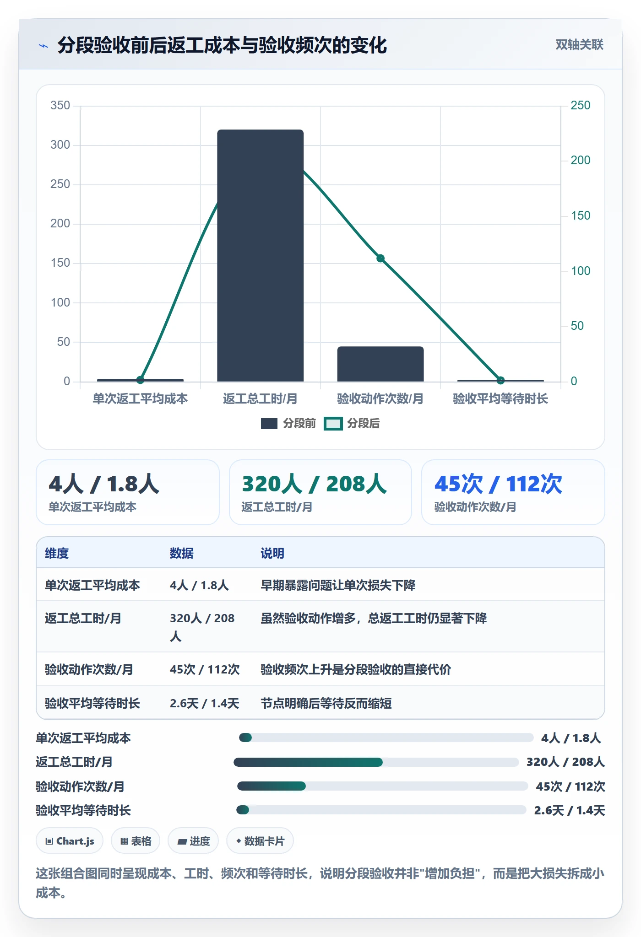
Task: Click the 表格 tag
Action: (136, 841)
